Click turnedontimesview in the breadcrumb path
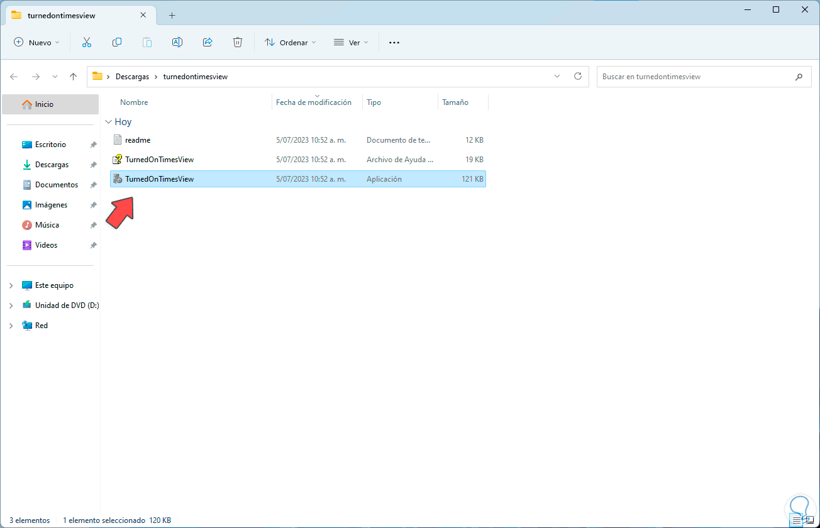Viewport: 820px width, 528px height. [196, 77]
